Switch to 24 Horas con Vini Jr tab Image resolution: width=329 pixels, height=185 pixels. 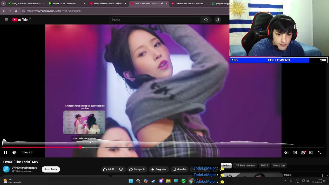click(x=189, y=4)
